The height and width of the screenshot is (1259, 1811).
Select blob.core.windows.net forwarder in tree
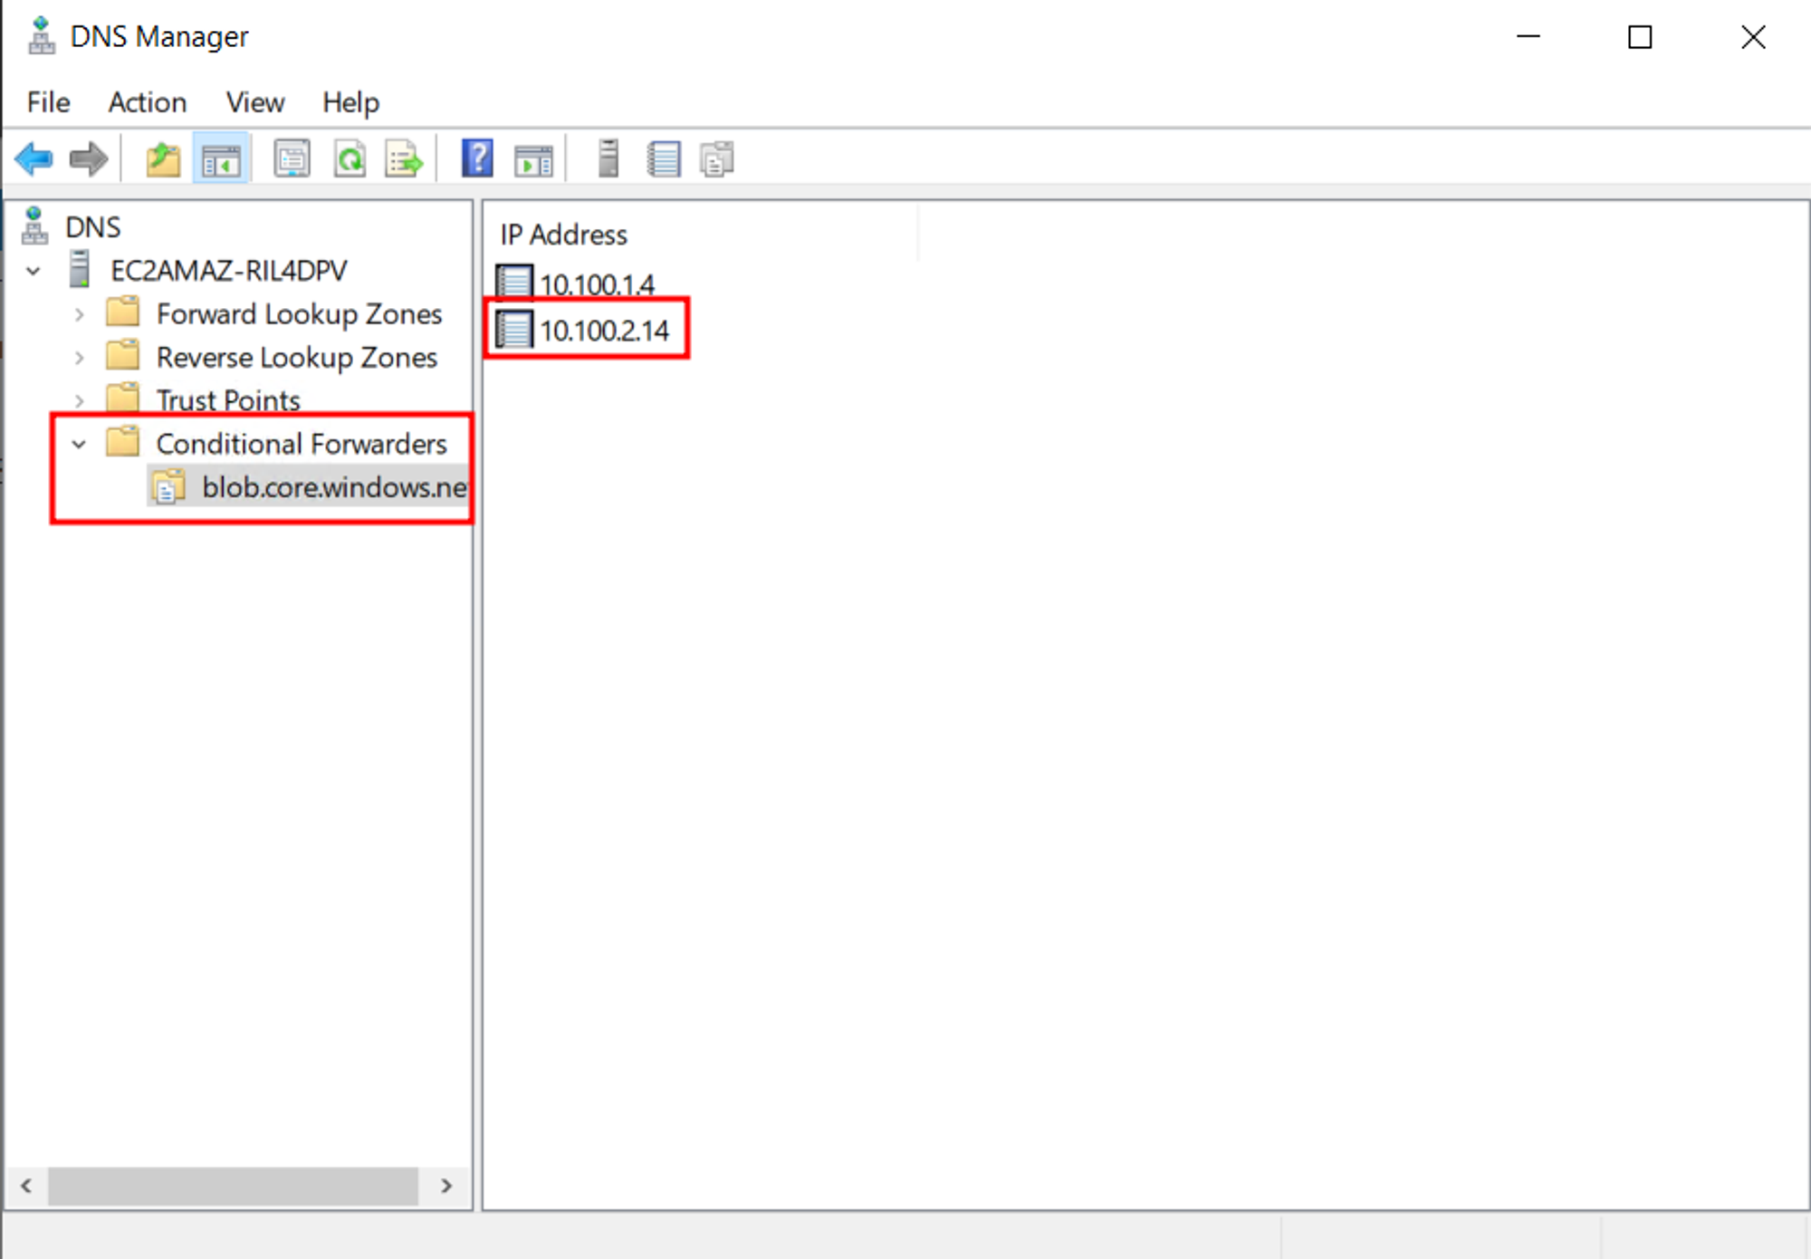pyautogui.click(x=333, y=487)
